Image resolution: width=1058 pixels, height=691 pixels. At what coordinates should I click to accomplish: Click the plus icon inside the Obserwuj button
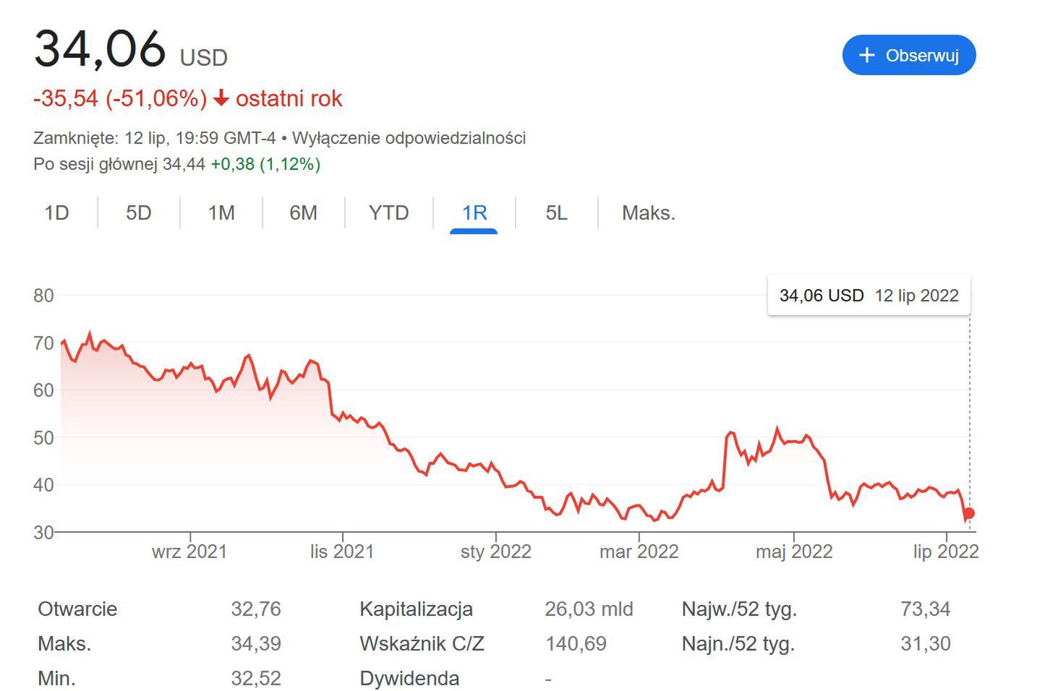pyautogui.click(x=866, y=55)
